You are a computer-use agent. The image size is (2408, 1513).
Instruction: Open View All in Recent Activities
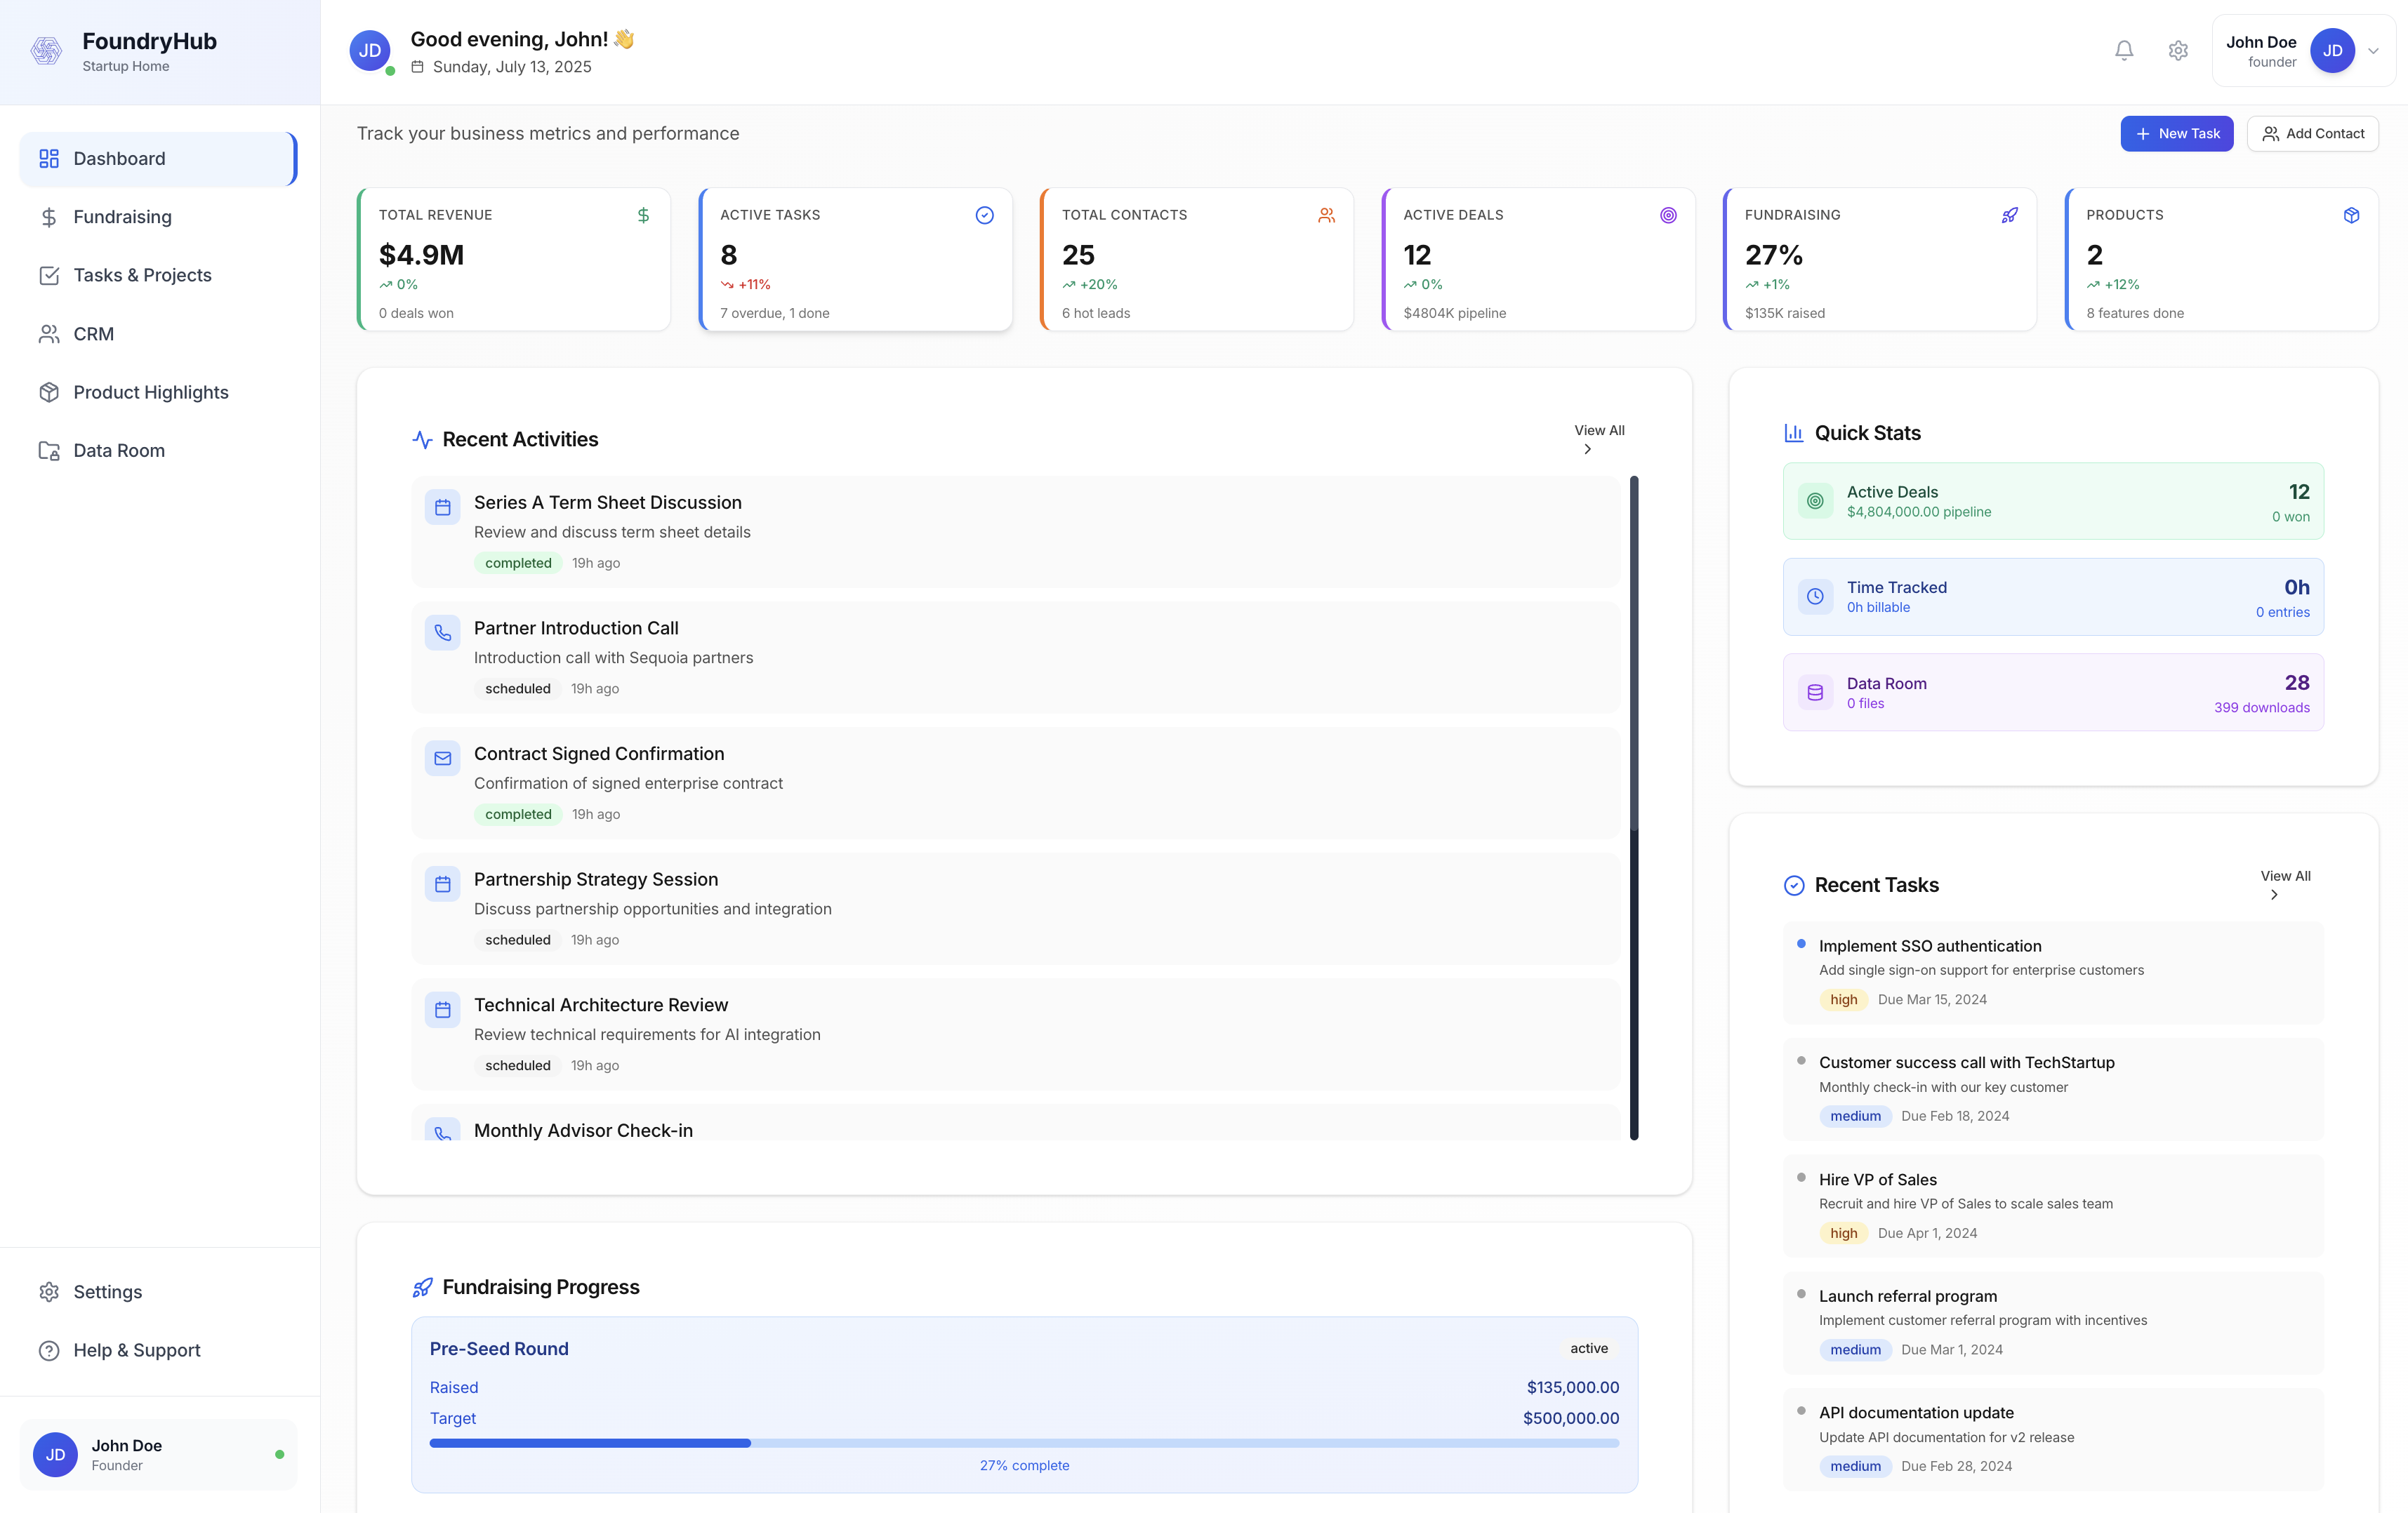pyautogui.click(x=1599, y=439)
